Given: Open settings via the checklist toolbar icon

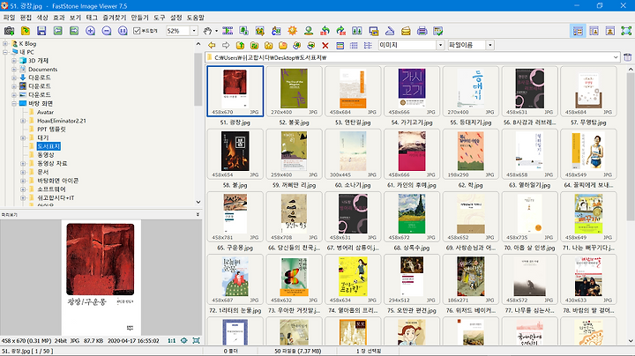Looking at the screenshot, I should 438,31.
